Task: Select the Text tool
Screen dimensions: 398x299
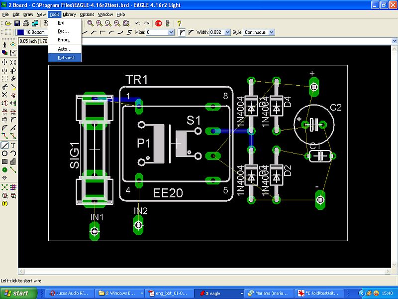Action: pyautogui.click(x=13, y=145)
